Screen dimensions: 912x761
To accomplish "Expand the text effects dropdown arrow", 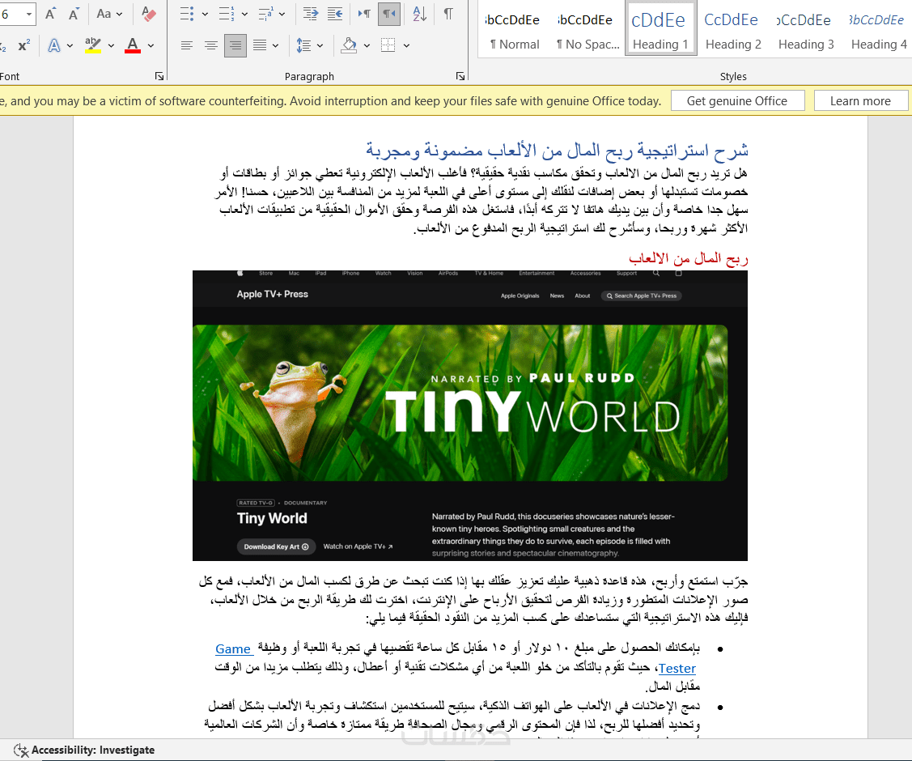I will (x=70, y=45).
